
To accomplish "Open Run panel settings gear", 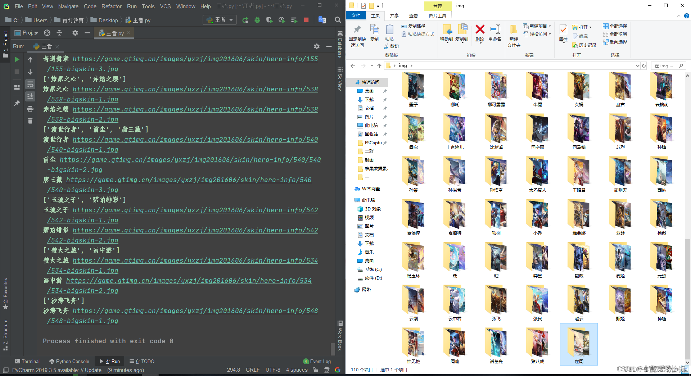I will click(x=316, y=46).
